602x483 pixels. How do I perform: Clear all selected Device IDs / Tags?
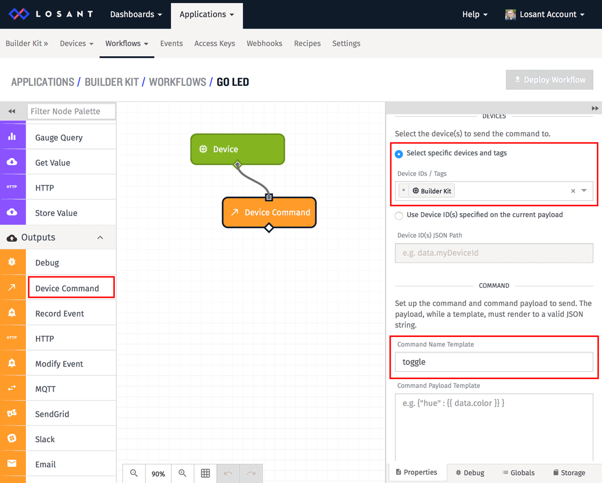[573, 191]
